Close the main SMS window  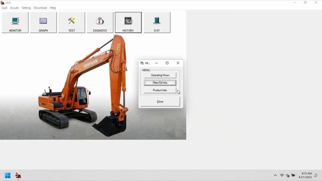[x=316, y=3]
